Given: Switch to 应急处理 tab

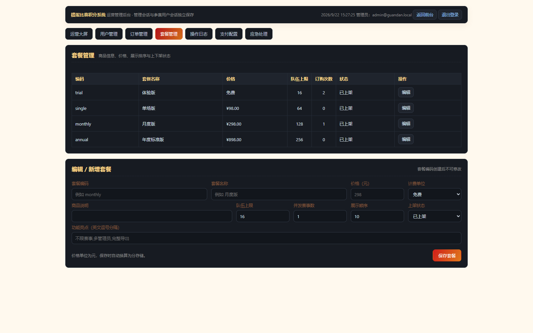Looking at the screenshot, I should [x=259, y=34].
